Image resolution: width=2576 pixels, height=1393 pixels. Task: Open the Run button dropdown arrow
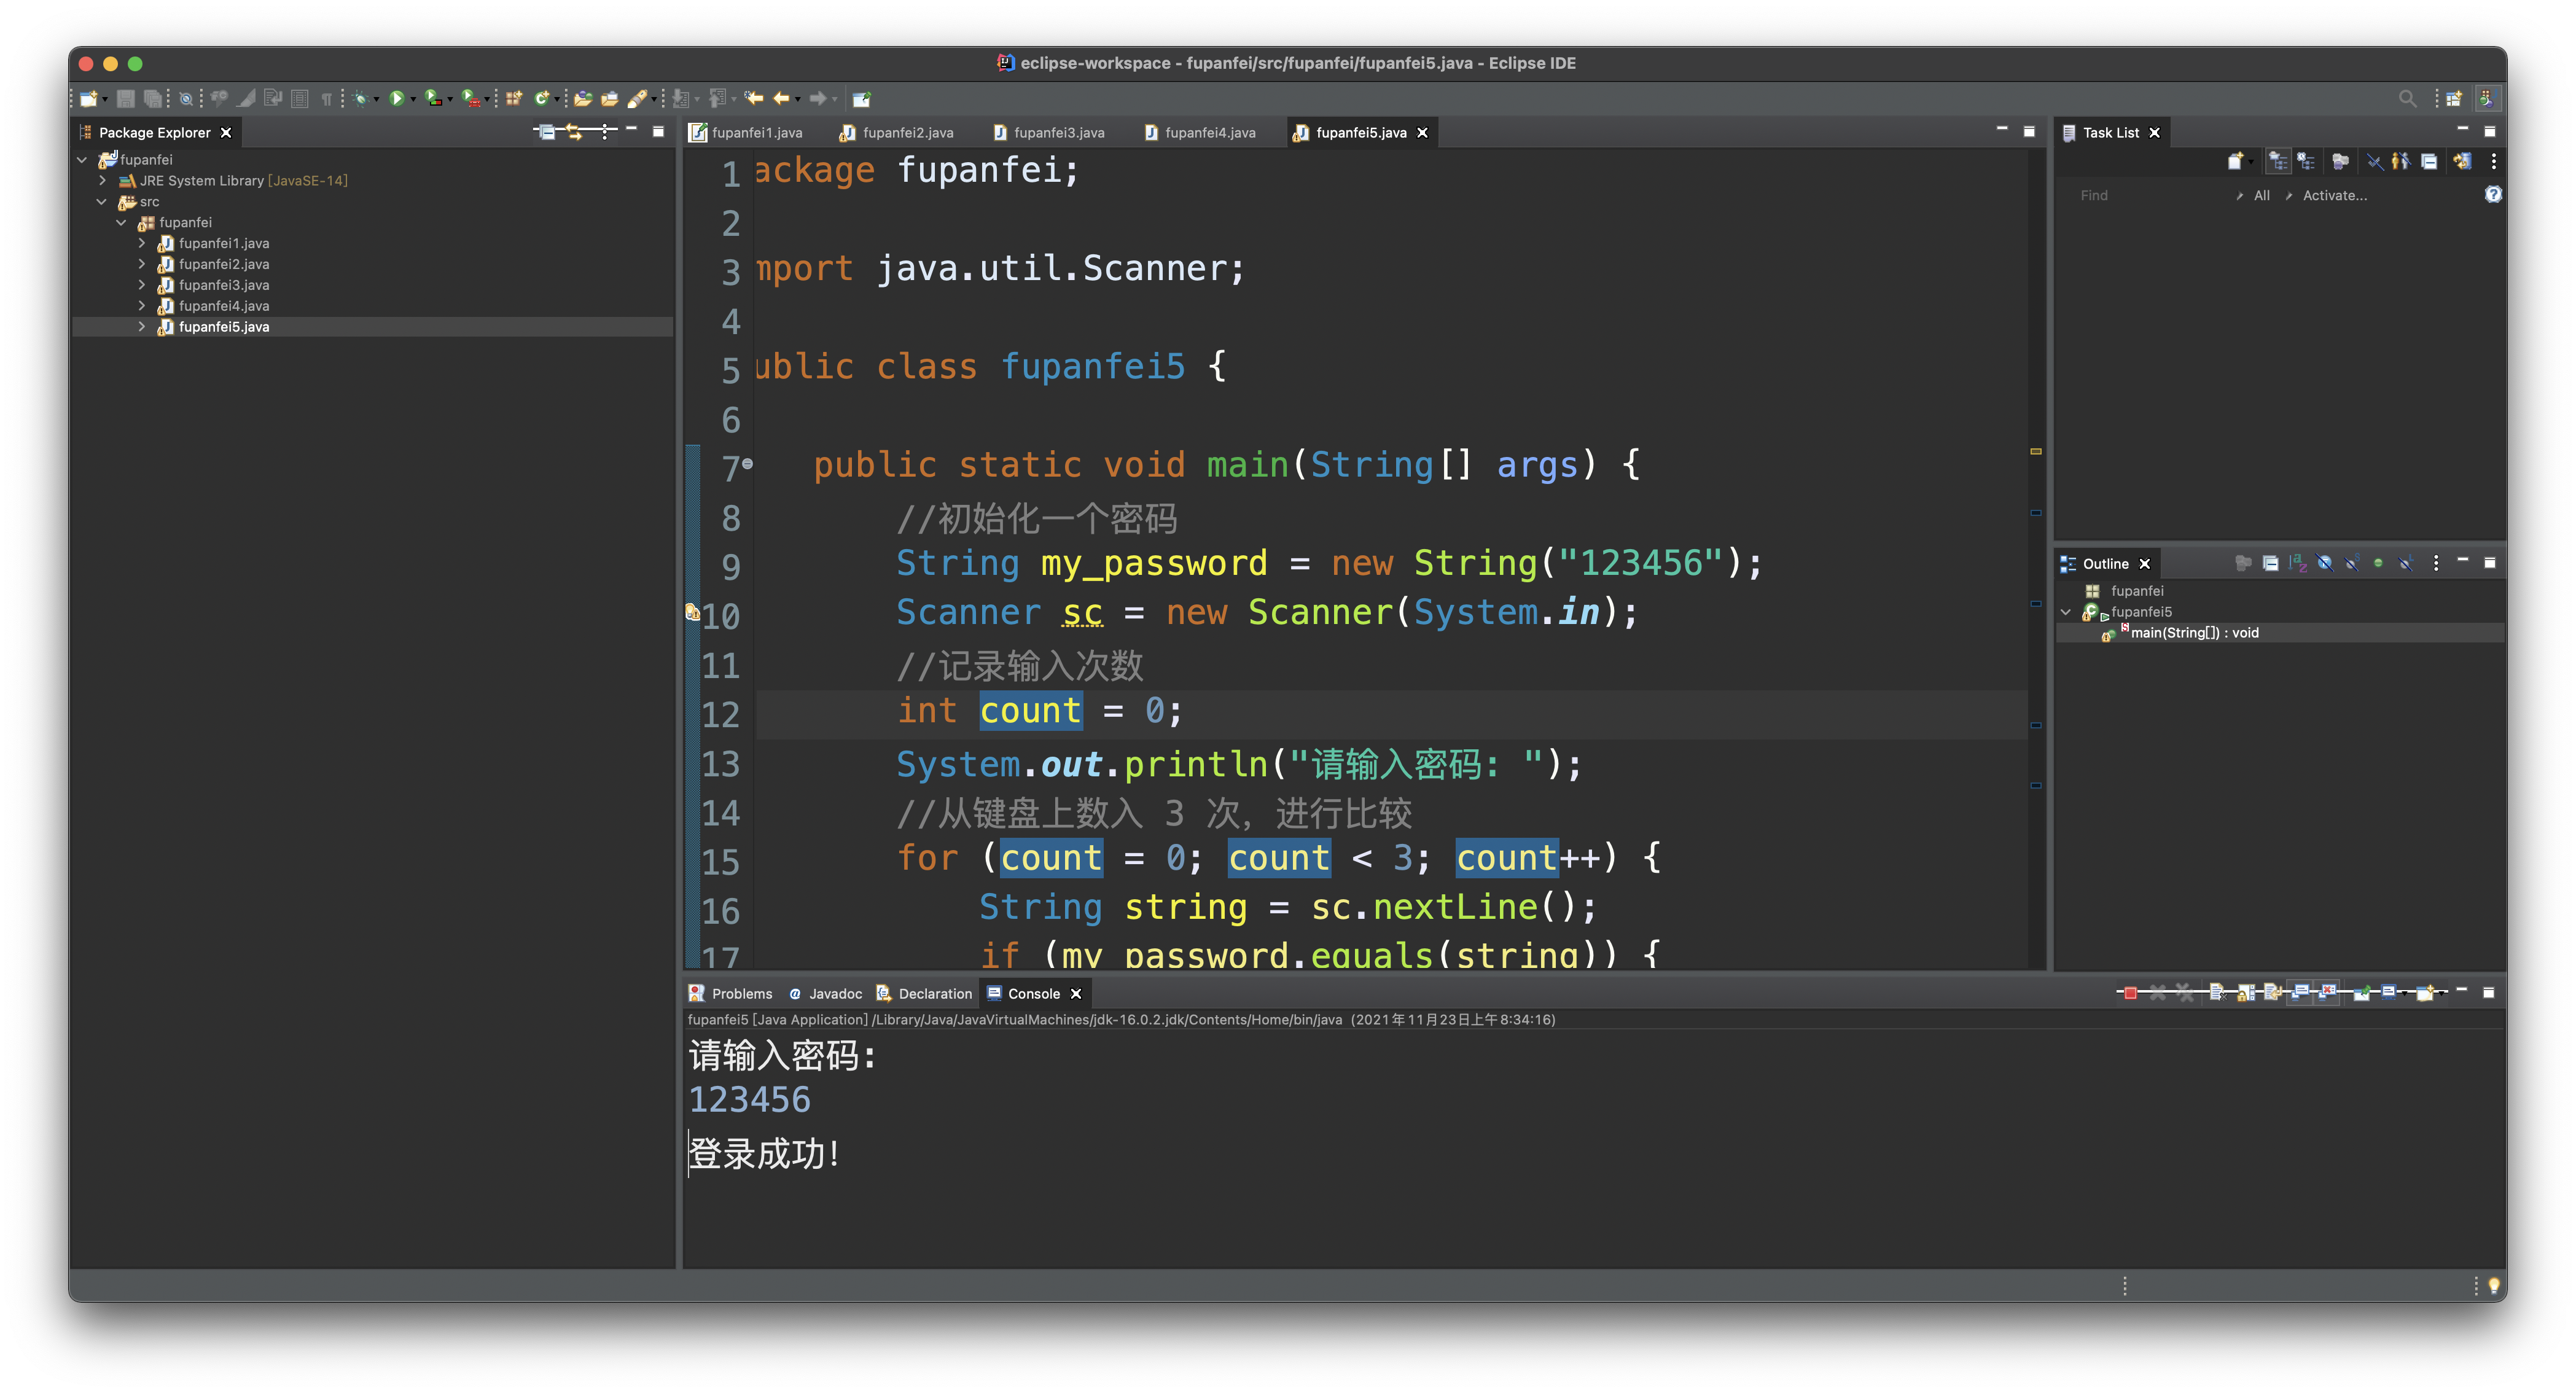pyautogui.click(x=414, y=99)
